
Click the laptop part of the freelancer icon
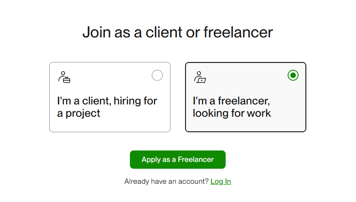(x=202, y=80)
